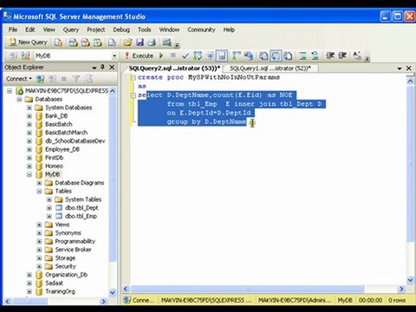Open an Analysis Services MDX Query
This screenshot has width=416, height=312.
pos(73,42)
